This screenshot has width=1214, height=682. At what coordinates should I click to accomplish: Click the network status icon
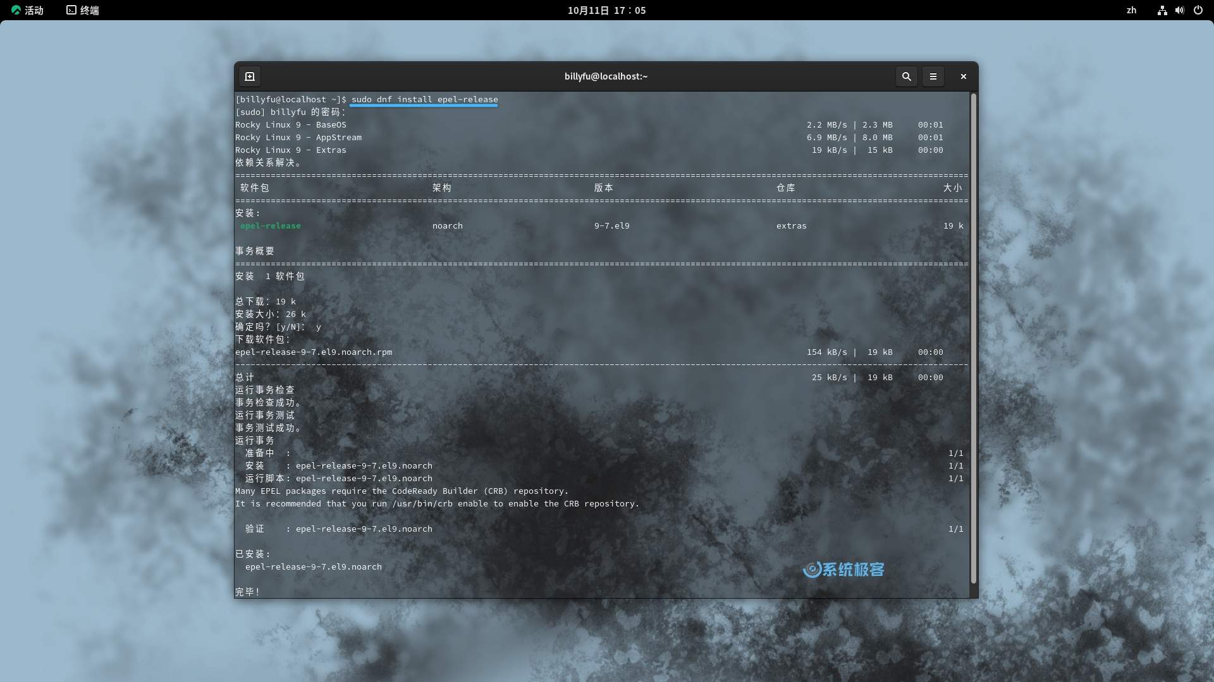(x=1162, y=10)
